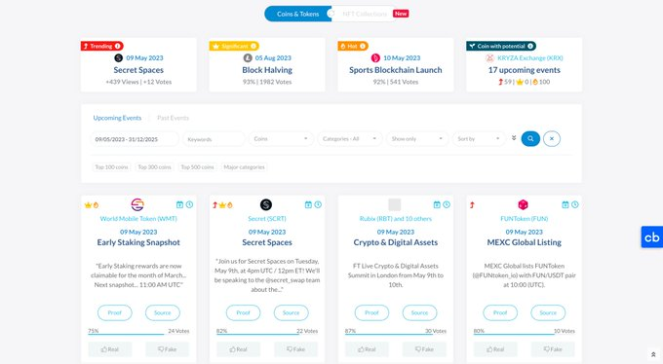Viewport: 663px width, 364px height.
Task: Switch to Past Events tab
Action: pos(173,118)
